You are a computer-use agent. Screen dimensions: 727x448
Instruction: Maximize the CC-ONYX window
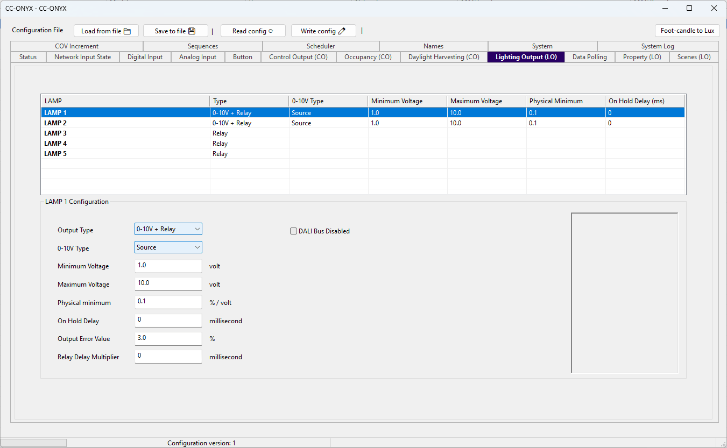pos(689,8)
